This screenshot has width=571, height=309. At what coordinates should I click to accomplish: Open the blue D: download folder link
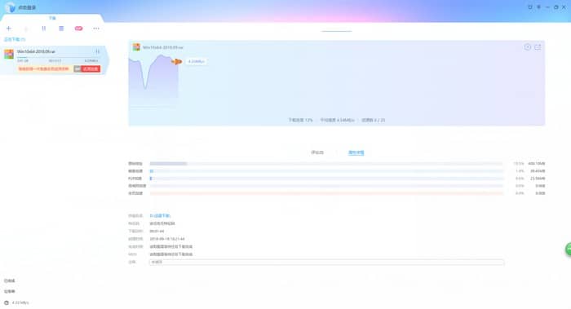(x=160, y=216)
